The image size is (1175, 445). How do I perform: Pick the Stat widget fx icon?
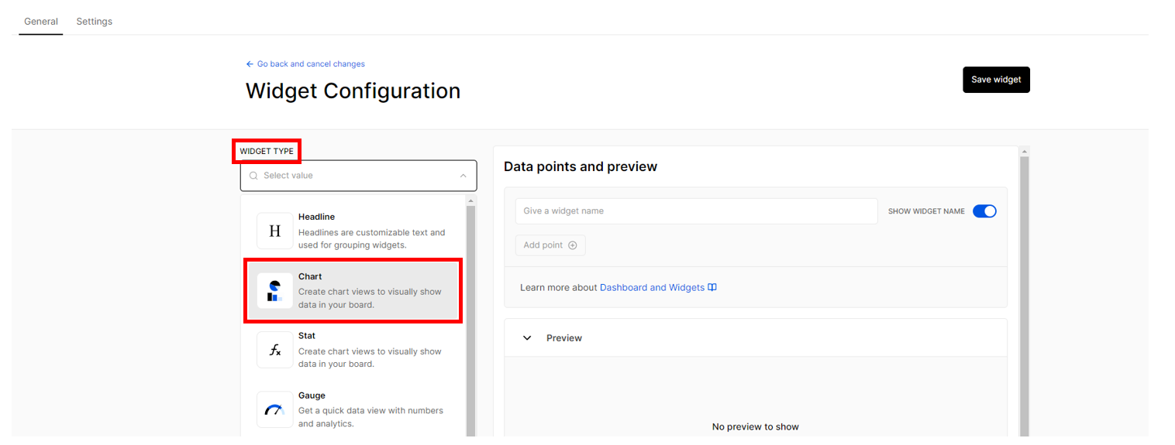click(x=274, y=350)
